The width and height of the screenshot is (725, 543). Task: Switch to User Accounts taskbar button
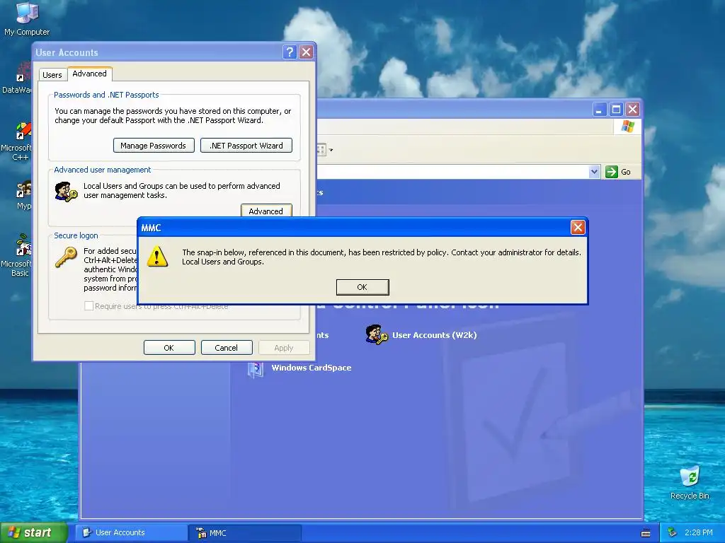131,532
